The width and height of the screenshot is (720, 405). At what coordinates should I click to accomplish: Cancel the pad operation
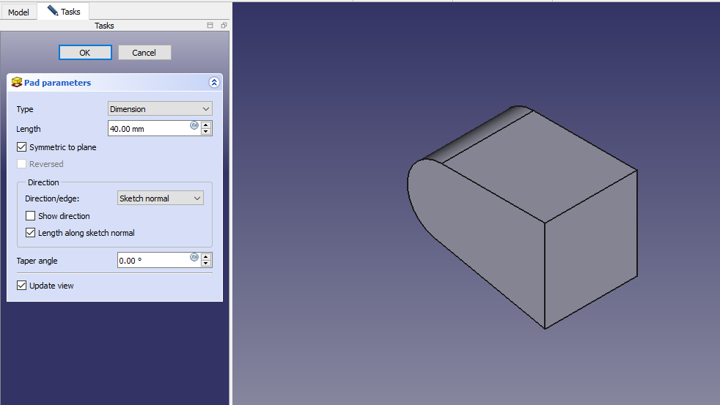click(144, 52)
